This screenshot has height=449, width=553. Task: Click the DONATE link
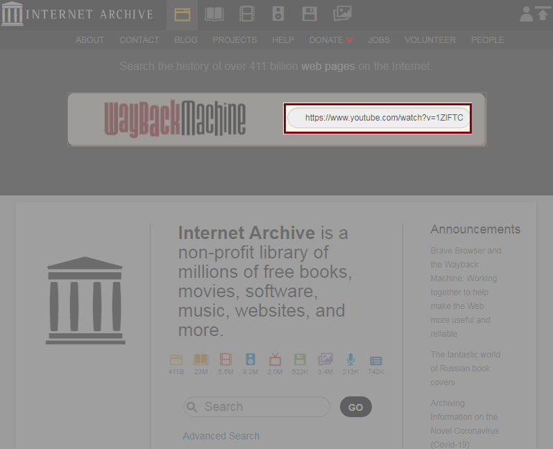[x=326, y=40]
